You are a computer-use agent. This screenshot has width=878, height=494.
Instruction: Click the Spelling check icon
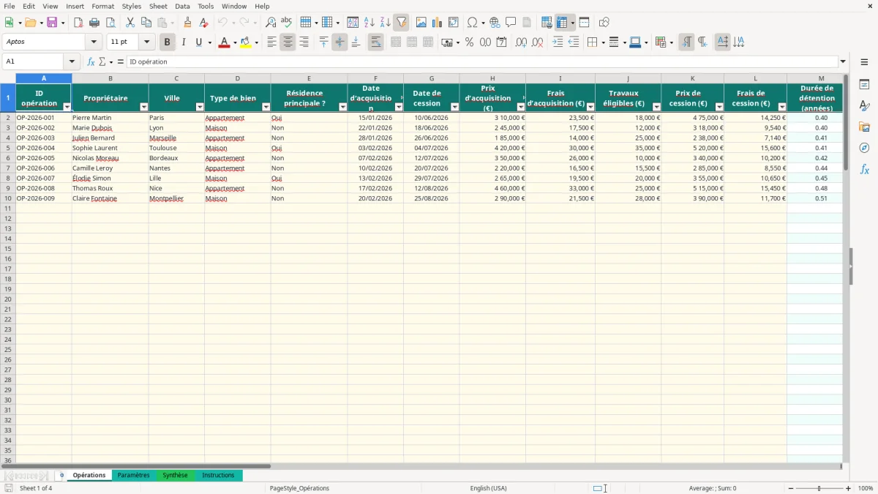(287, 23)
